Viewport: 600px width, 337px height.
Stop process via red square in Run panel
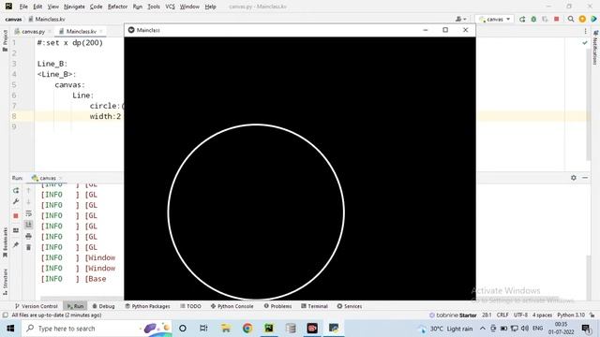(x=16, y=216)
